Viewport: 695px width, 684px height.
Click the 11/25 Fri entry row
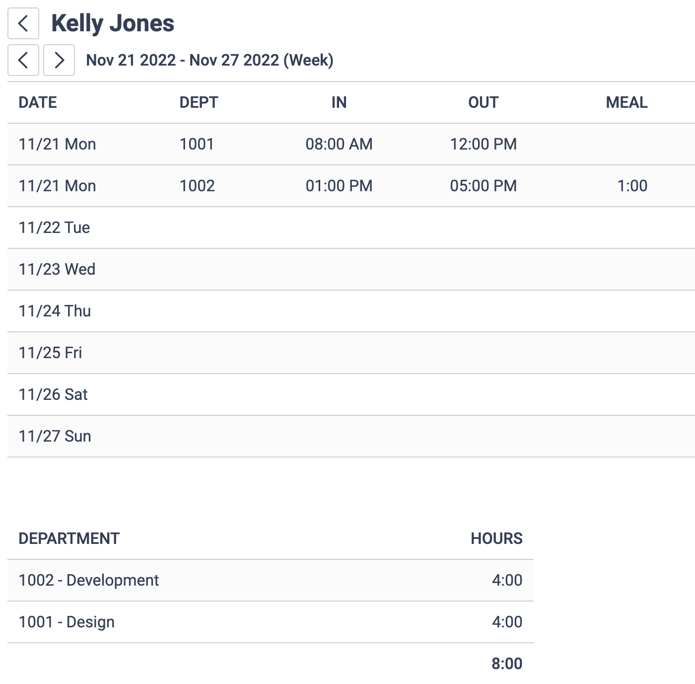pyautogui.click(x=248, y=353)
